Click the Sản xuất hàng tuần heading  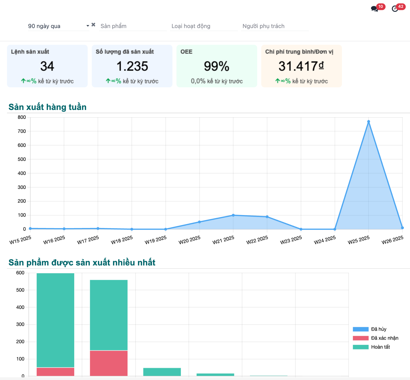tap(47, 107)
